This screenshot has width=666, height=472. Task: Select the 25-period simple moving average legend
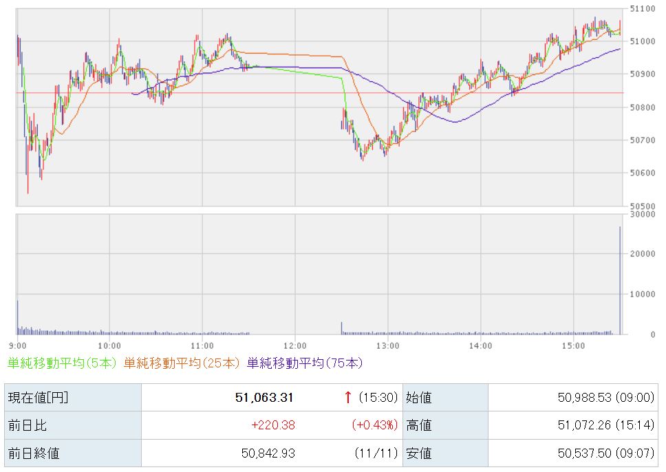click(183, 362)
